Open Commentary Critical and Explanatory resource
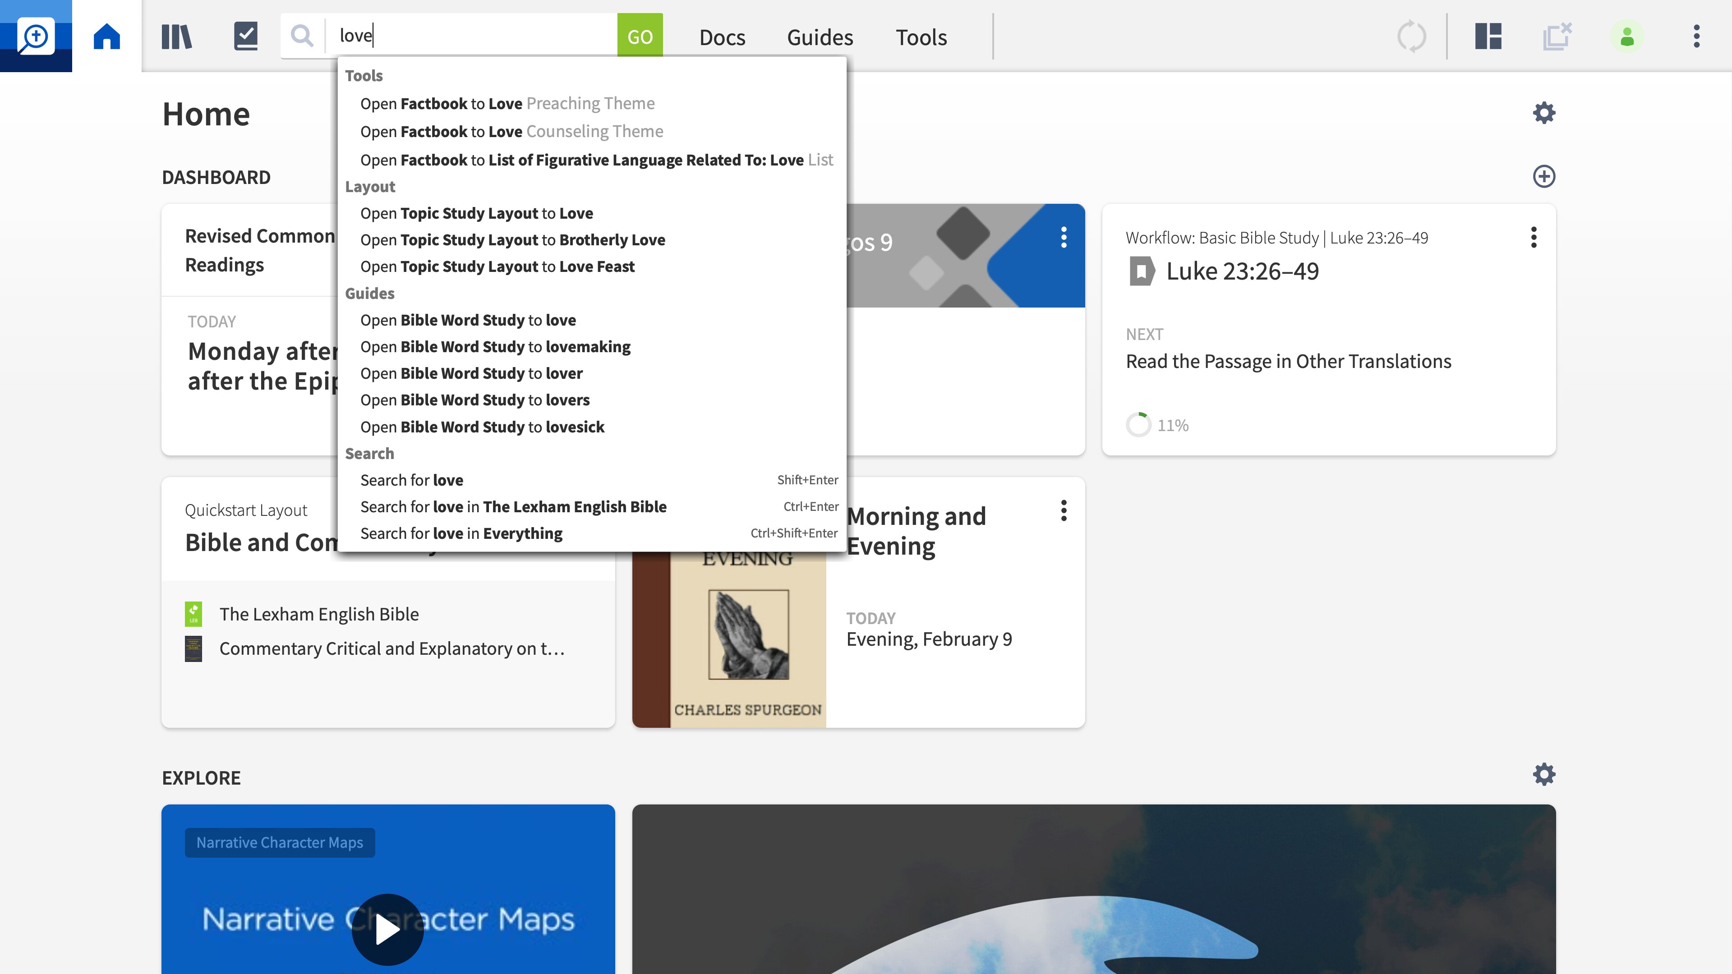 pos(392,649)
